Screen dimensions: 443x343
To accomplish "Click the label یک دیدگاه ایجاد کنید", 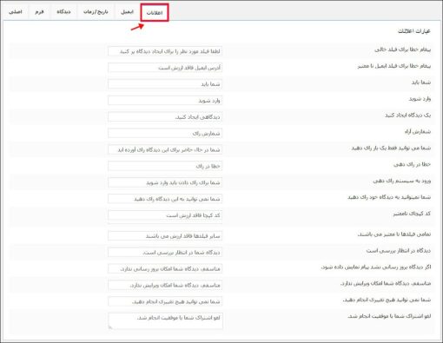I will (407, 115).
